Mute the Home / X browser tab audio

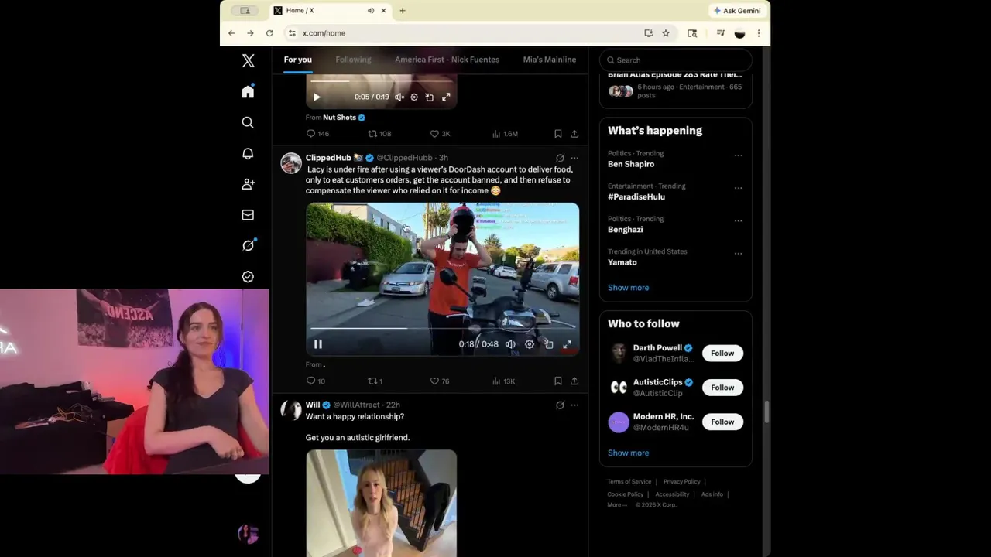[371, 11]
